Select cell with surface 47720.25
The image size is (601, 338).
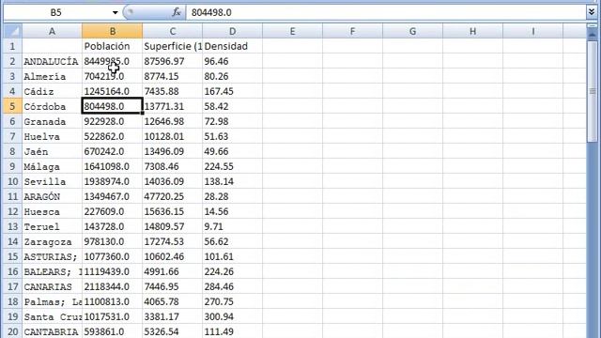click(x=173, y=196)
